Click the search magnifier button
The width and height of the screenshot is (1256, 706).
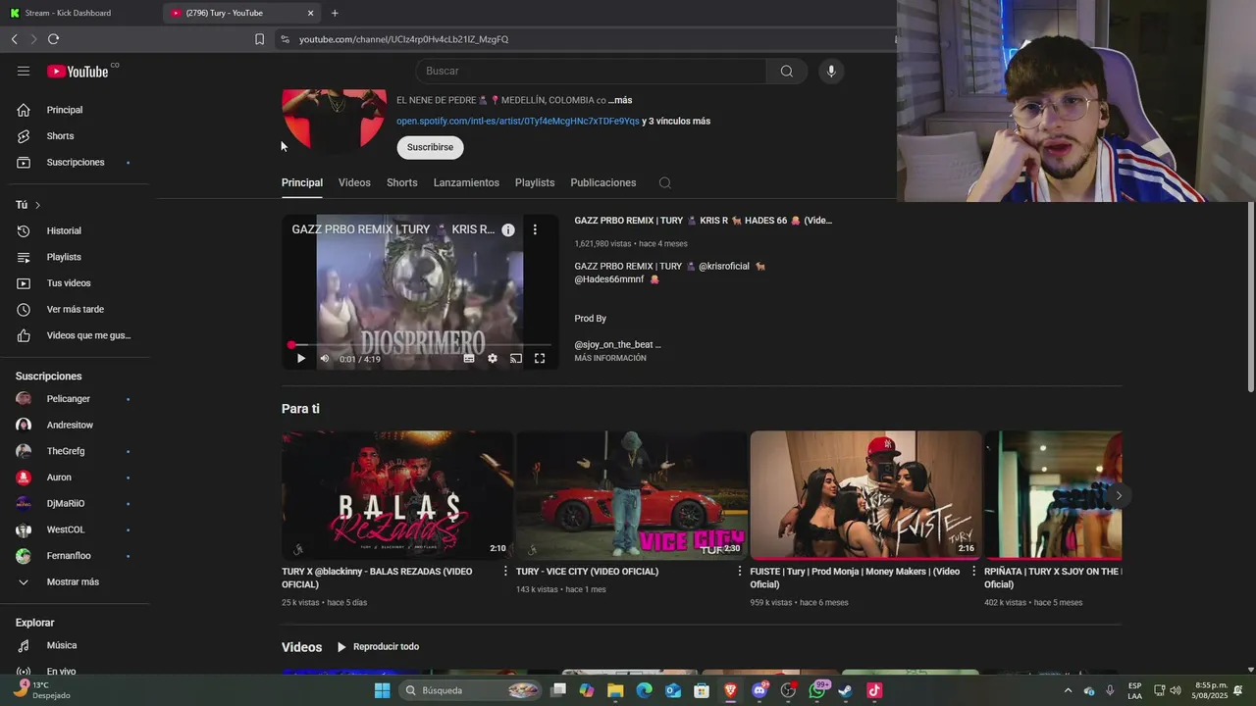click(787, 71)
